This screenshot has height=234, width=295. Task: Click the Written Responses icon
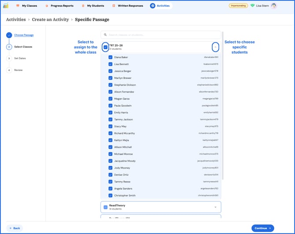(114, 6)
